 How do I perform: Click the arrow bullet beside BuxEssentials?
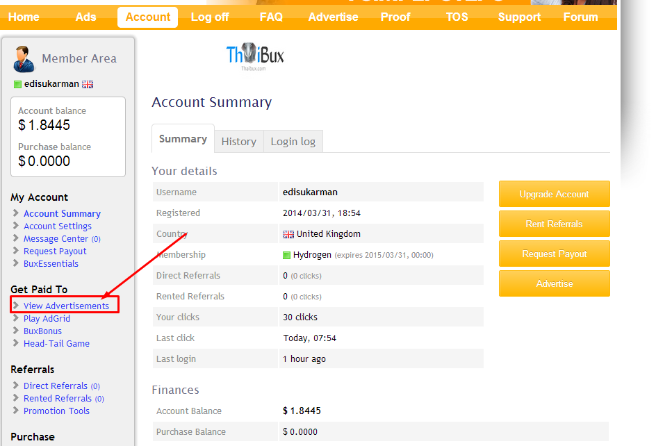tap(16, 263)
